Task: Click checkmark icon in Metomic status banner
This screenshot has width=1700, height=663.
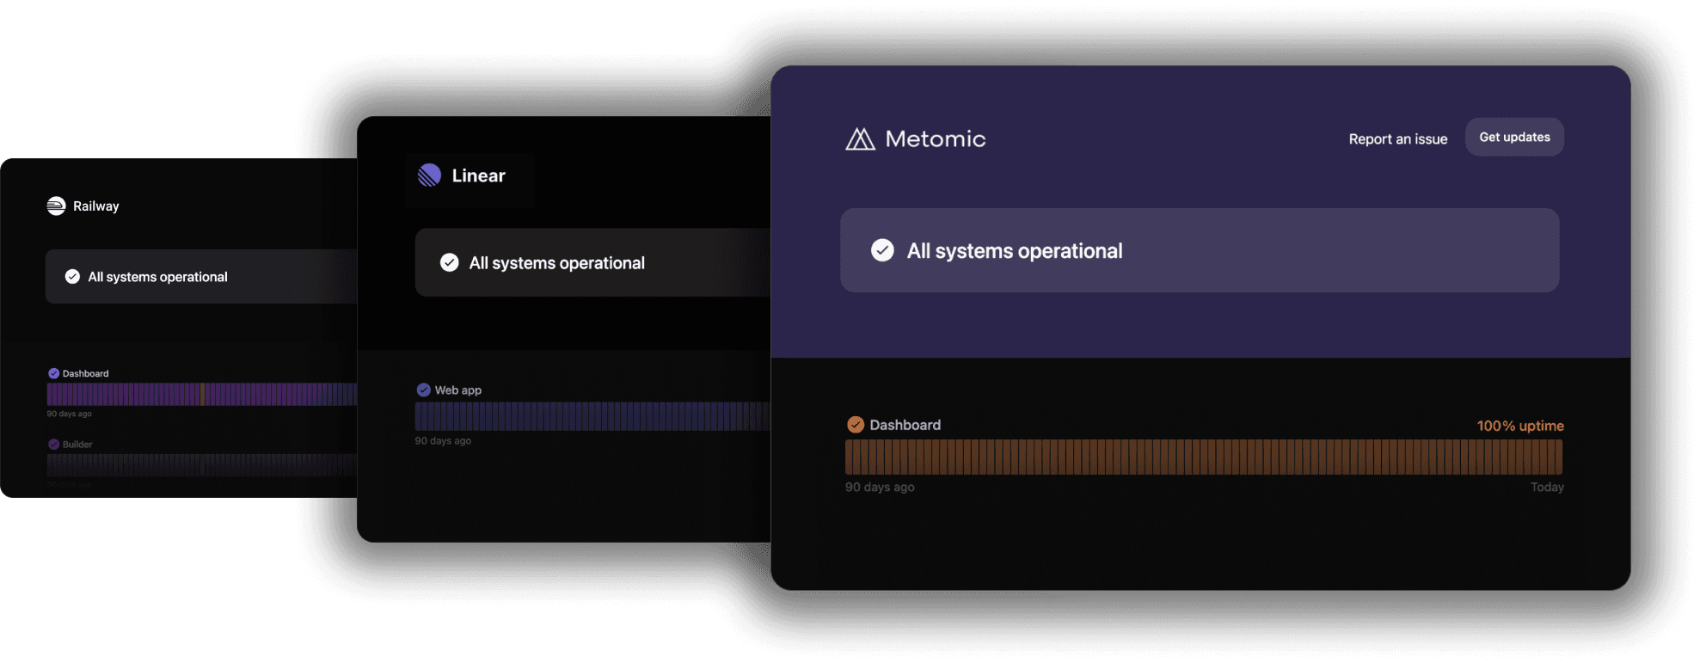Action: click(882, 250)
